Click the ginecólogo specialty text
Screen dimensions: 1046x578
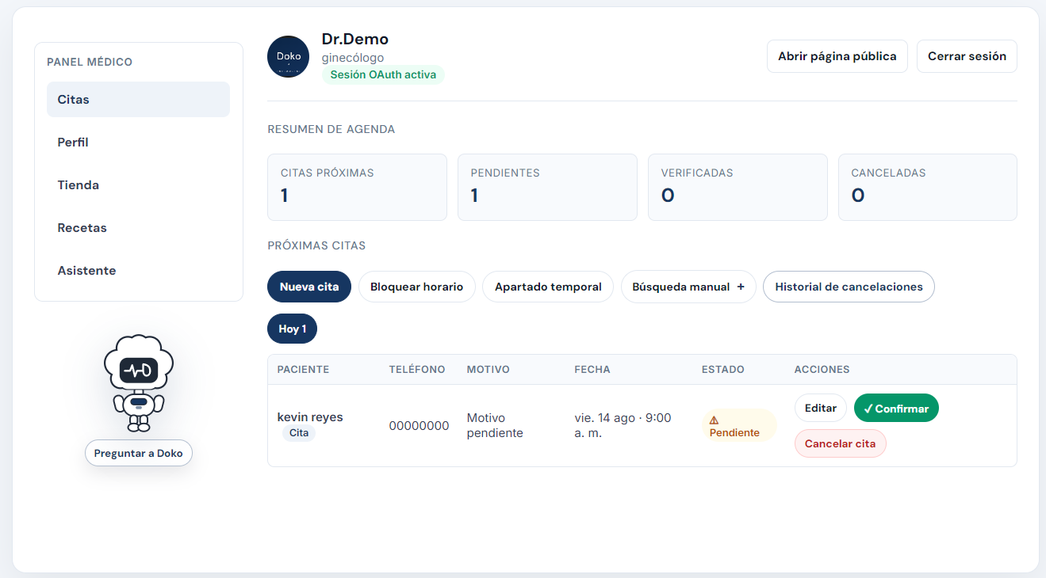point(353,58)
